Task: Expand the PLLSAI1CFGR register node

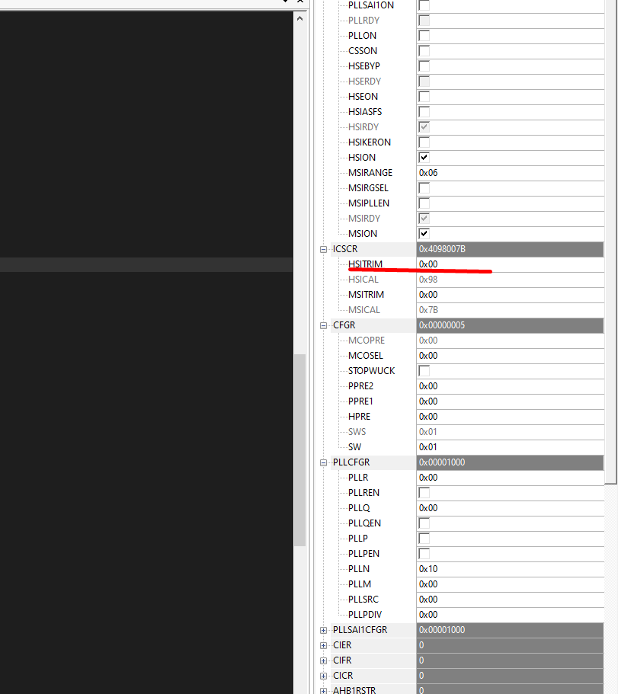Action: coord(324,630)
